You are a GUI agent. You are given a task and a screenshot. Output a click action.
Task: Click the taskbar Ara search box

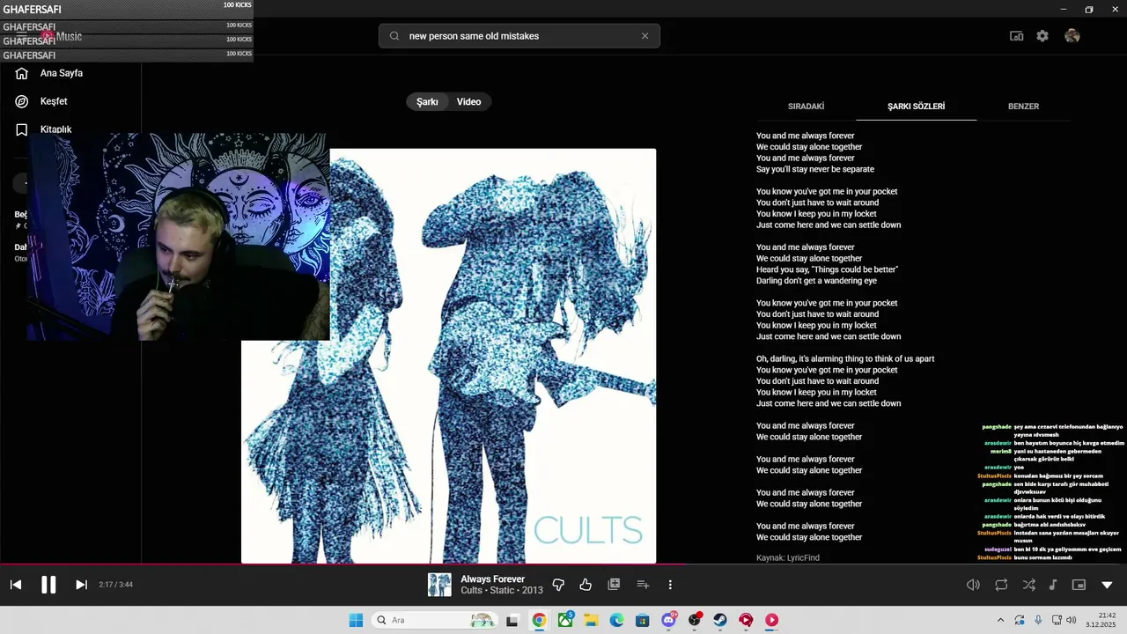435,620
